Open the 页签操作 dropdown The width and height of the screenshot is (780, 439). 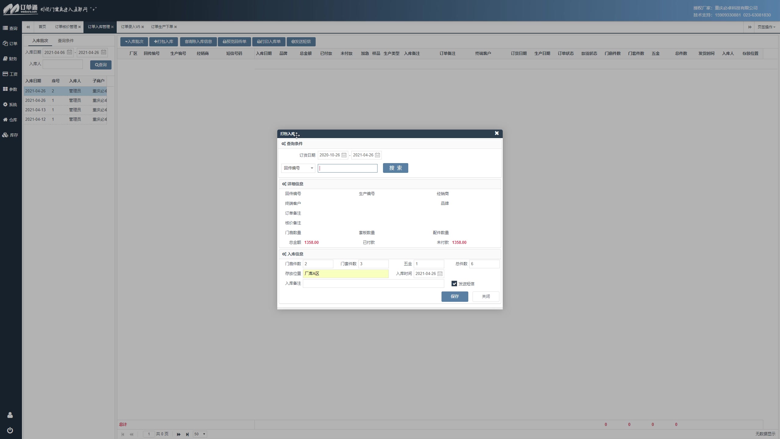tap(766, 27)
